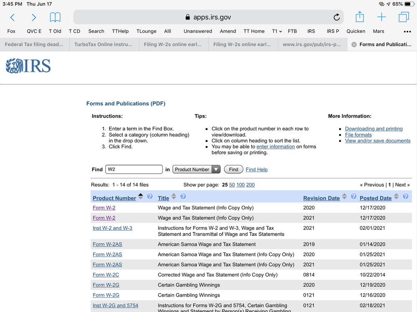Switch to Federal Tax filing dead... tab
This screenshot has width=417, height=312.
point(34,44)
